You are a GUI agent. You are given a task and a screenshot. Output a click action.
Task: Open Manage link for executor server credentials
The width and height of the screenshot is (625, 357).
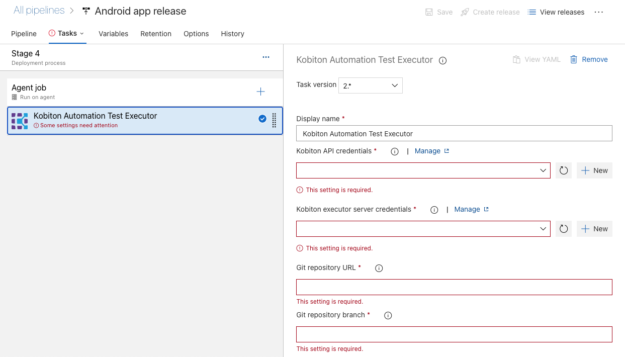click(x=471, y=209)
